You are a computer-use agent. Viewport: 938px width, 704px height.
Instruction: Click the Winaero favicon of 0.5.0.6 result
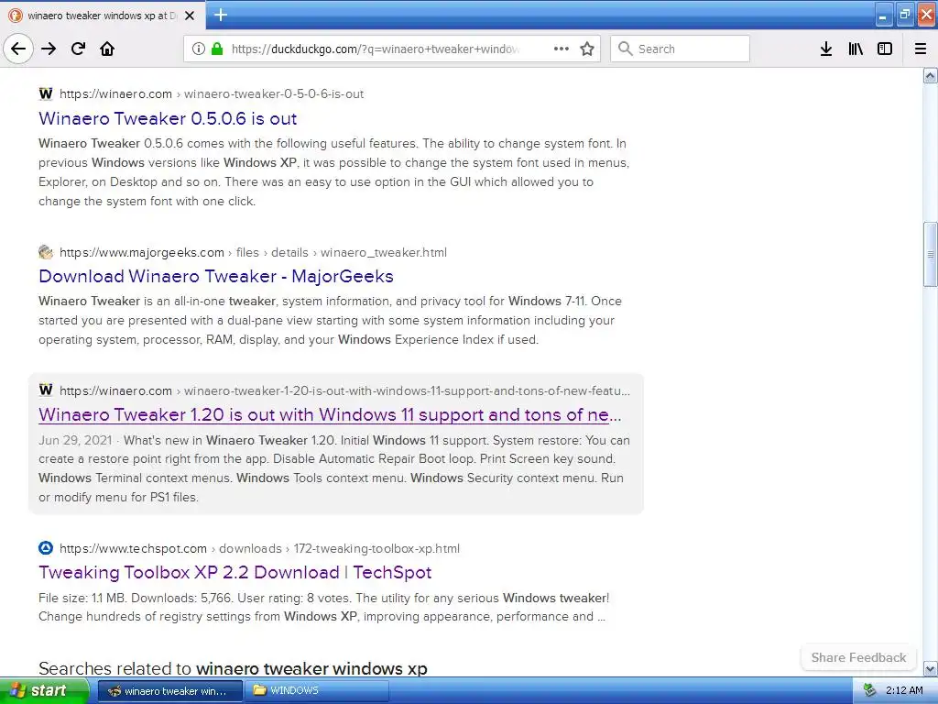tap(46, 93)
